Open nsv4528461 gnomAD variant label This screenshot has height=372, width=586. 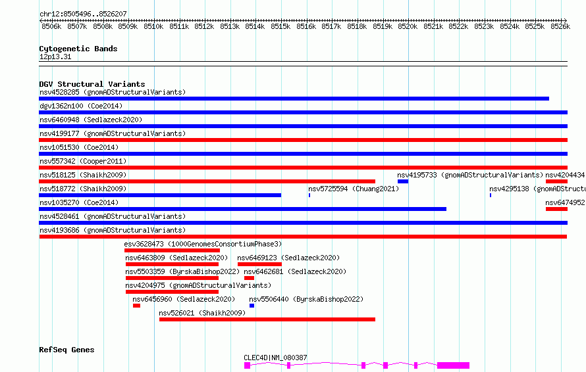click(x=113, y=216)
